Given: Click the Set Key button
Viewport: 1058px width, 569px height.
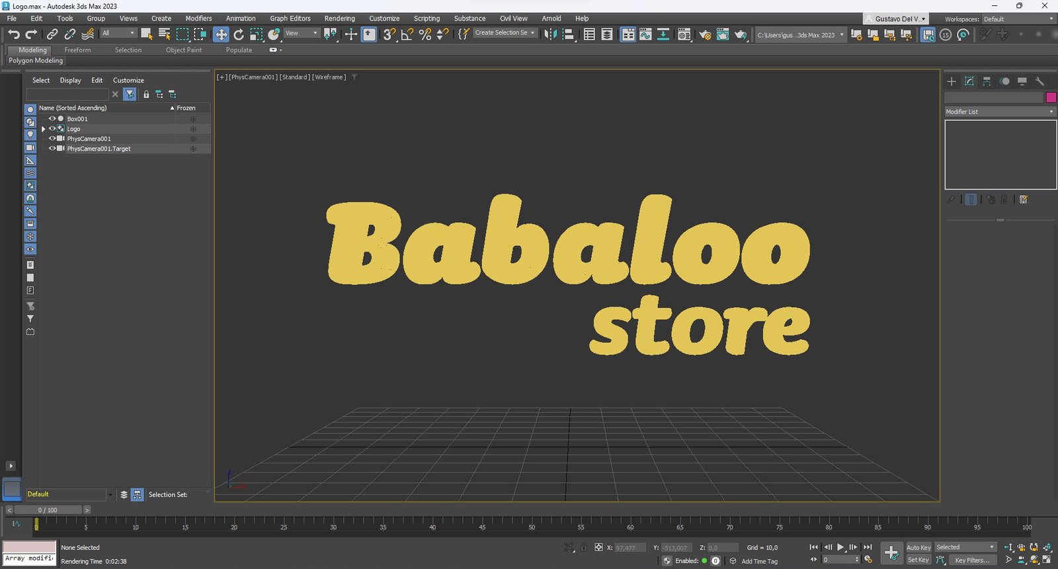Looking at the screenshot, I should click(918, 560).
